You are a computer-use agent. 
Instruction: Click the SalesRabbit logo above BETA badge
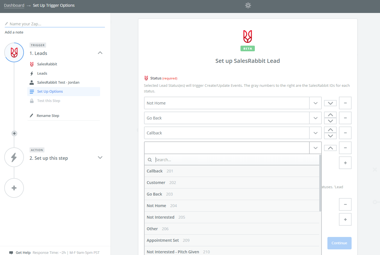(248, 37)
